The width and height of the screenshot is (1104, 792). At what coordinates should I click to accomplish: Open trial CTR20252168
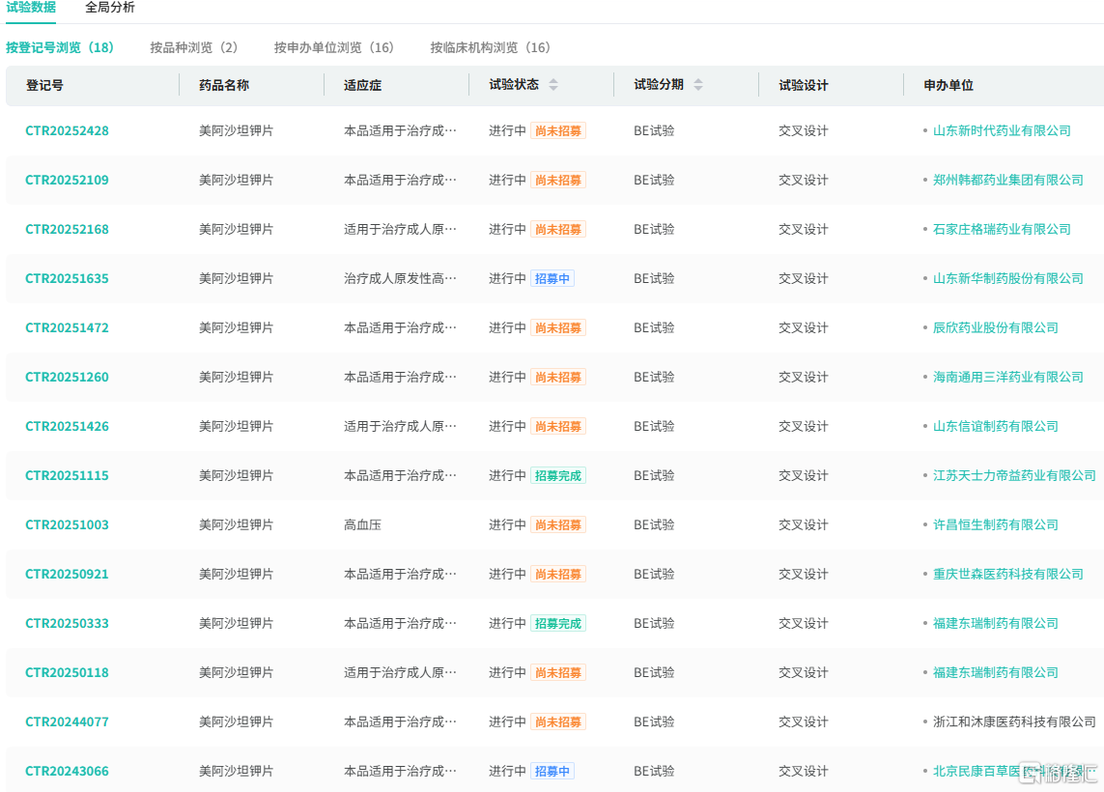67,230
